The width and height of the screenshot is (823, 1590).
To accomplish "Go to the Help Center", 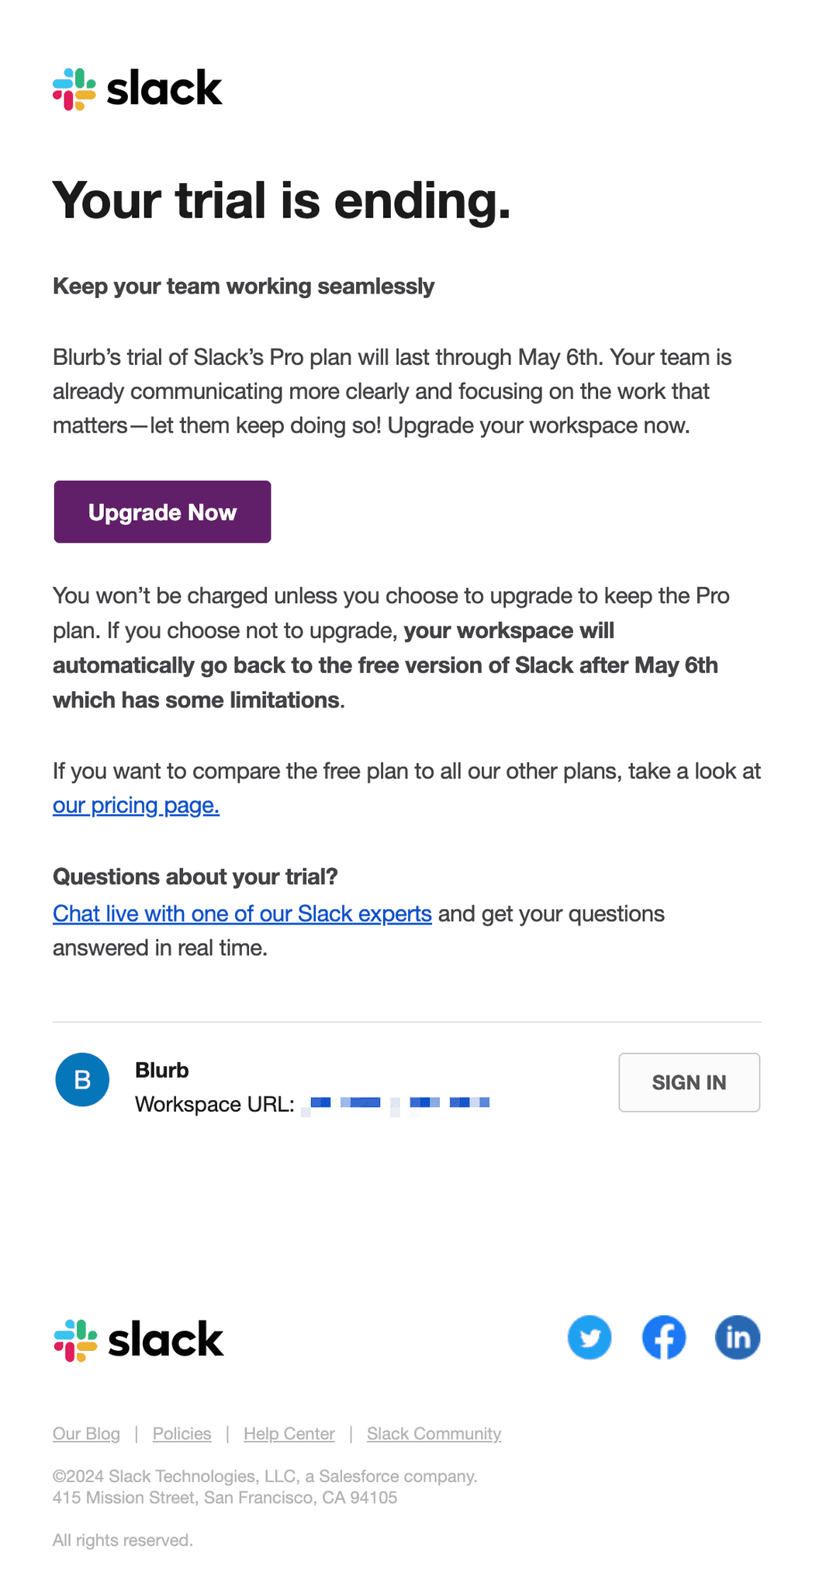I will tap(289, 1434).
